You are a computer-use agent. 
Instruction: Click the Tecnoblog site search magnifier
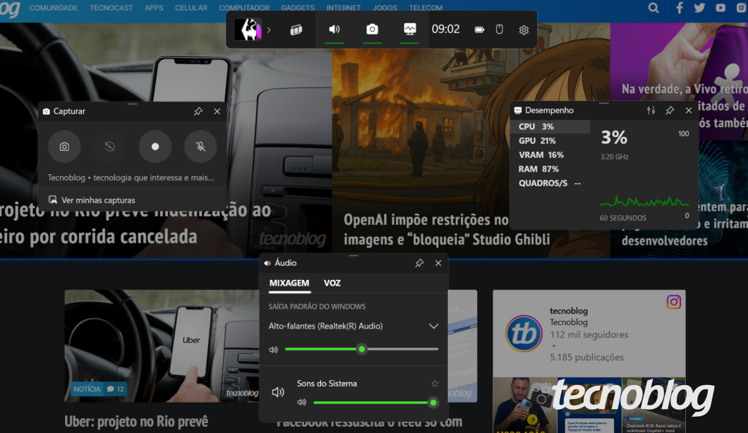click(x=653, y=8)
